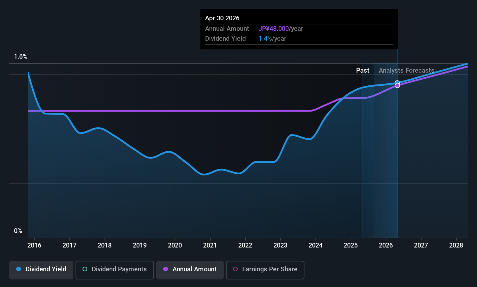
Task: Enable the Dividend Payments series
Action: tap(114, 270)
